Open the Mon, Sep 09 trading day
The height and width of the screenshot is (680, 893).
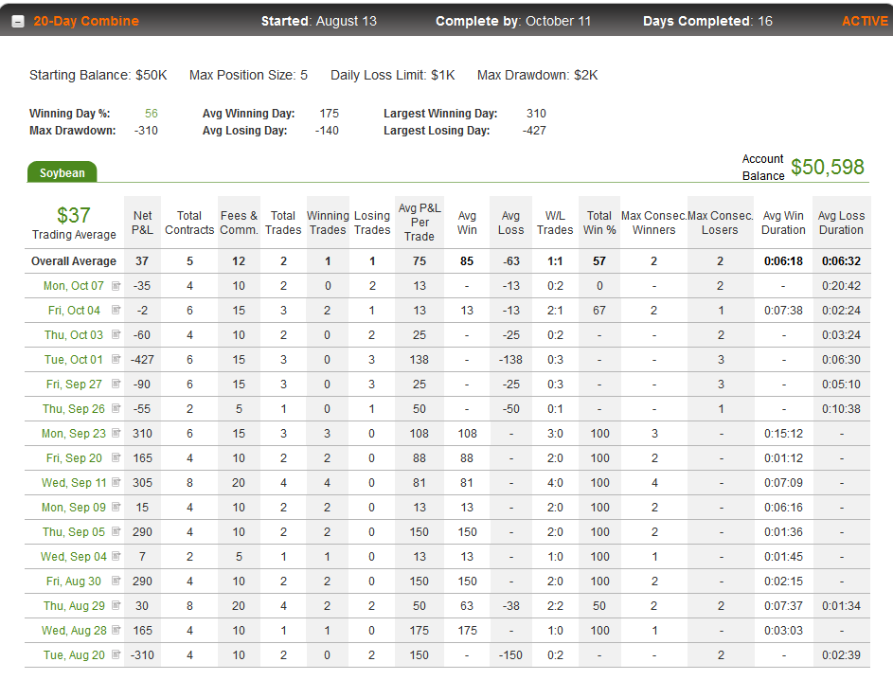pos(74,507)
